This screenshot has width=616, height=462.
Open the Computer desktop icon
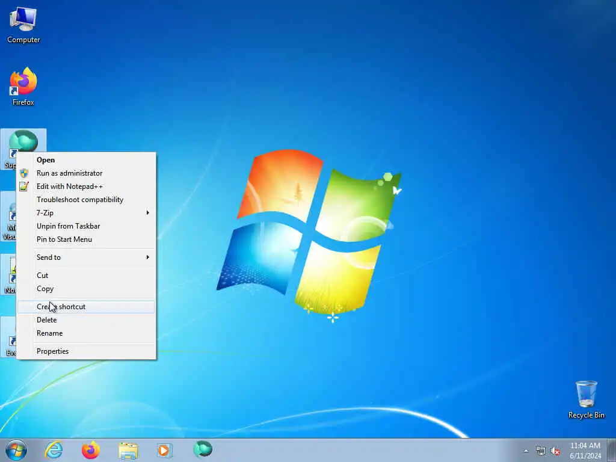pos(23,25)
